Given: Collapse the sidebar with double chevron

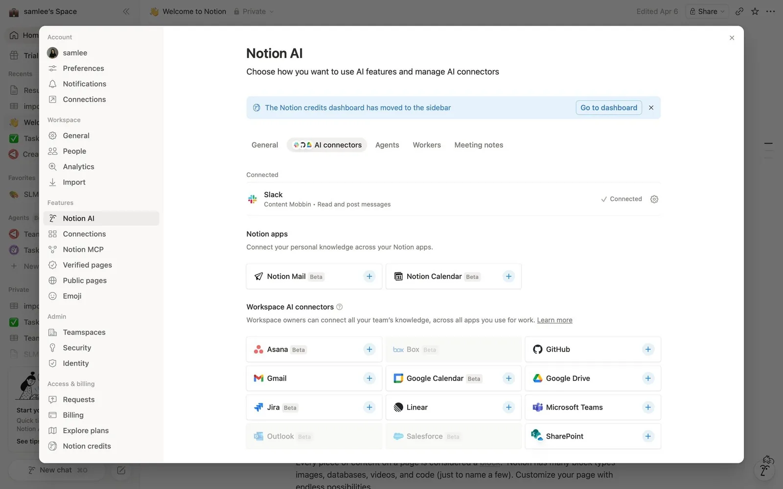Looking at the screenshot, I should pyautogui.click(x=126, y=11).
